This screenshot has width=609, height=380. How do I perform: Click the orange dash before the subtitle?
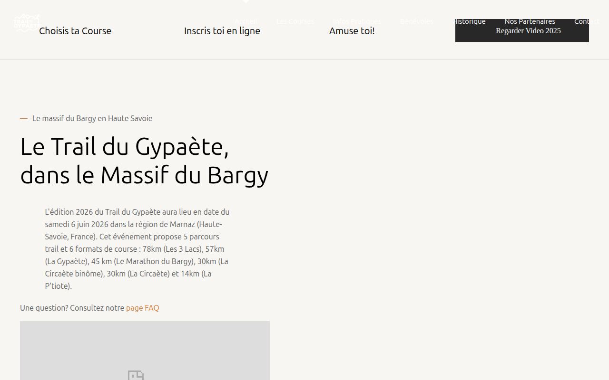pos(24,119)
